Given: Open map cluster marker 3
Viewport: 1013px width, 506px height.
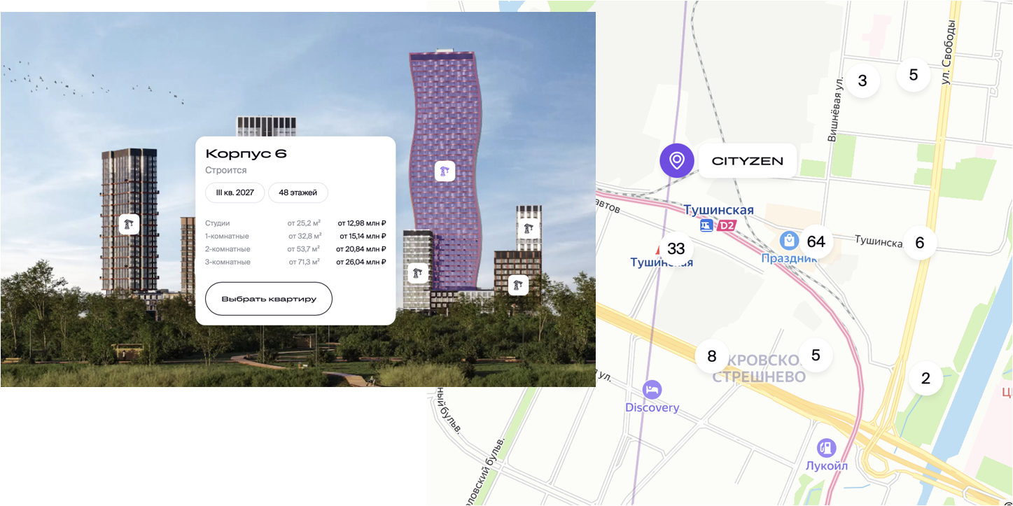Looking at the screenshot, I should point(862,80).
